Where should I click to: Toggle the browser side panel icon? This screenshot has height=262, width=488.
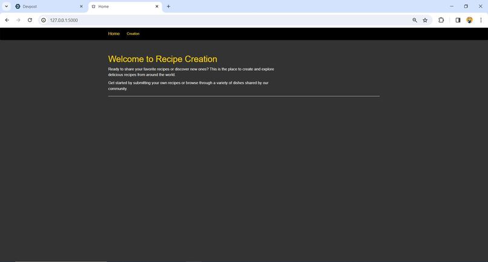458,20
